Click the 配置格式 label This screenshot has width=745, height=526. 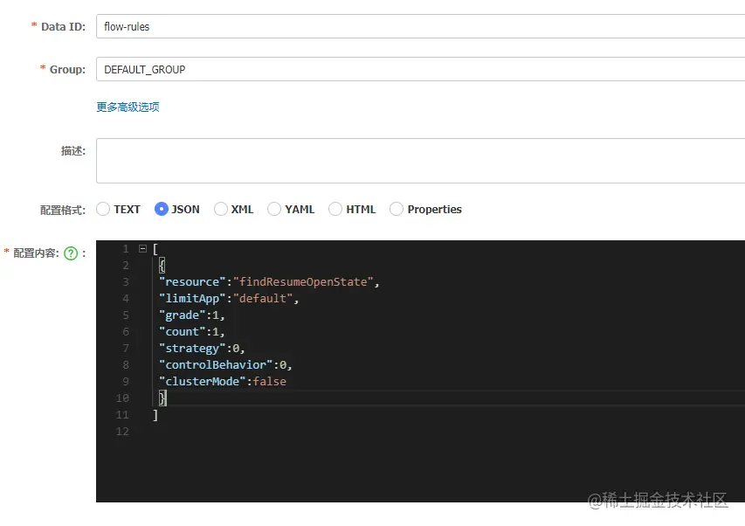tap(63, 210)
